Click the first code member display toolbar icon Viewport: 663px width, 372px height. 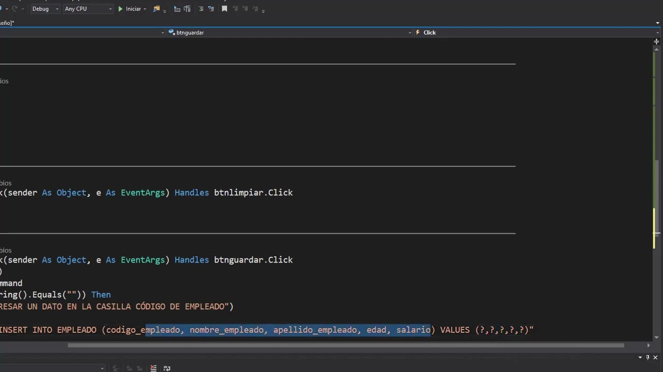[x=177, y=9]
